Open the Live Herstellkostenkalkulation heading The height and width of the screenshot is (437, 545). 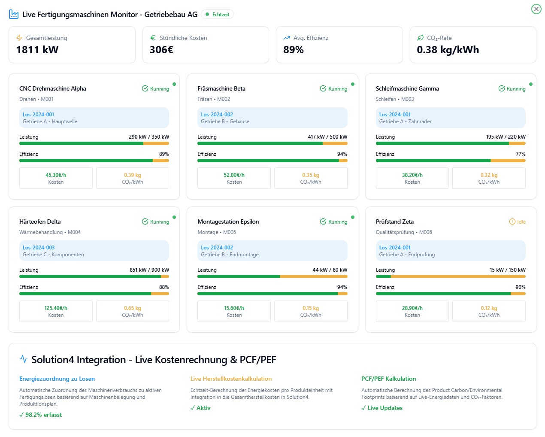(x=231, y=379)
